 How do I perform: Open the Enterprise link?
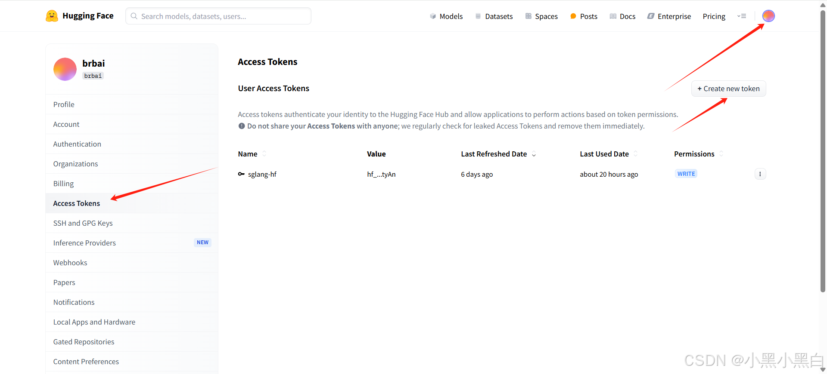click(x=674, y=16)
